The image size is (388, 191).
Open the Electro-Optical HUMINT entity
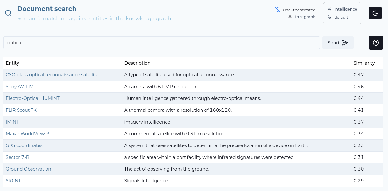point(32,98)
